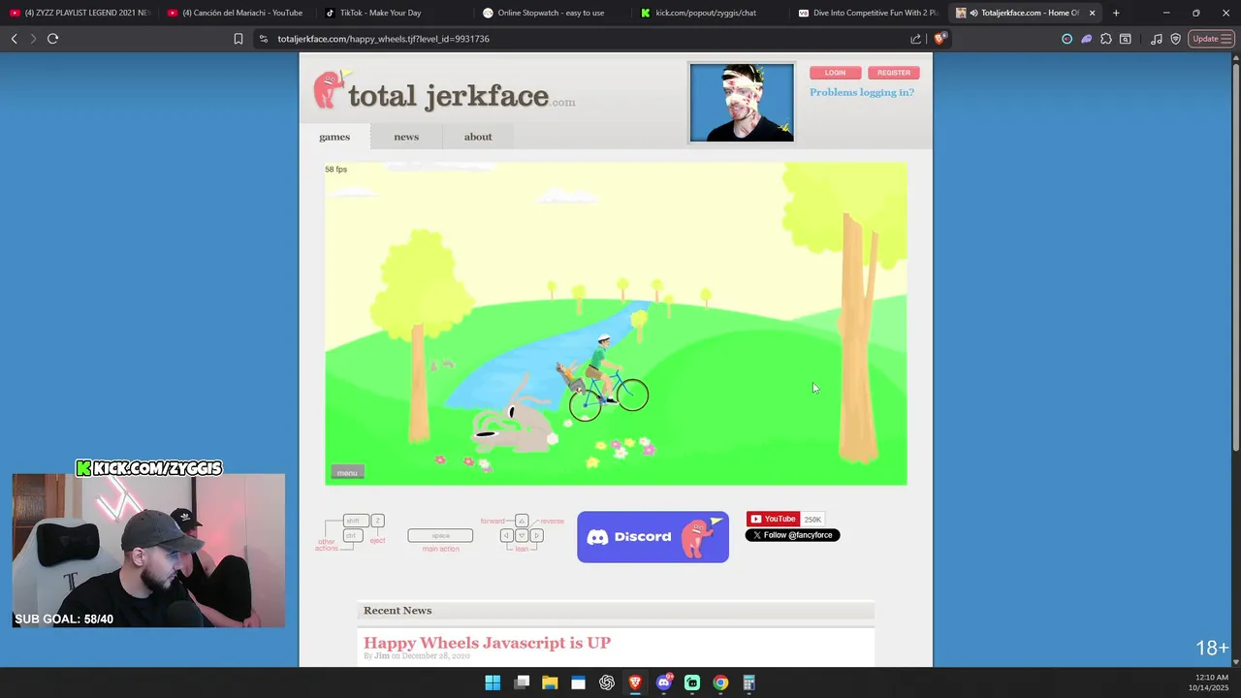Bookmark this page via the bookmark icon
Viewport: 1241px width, 698px height.
239,39
